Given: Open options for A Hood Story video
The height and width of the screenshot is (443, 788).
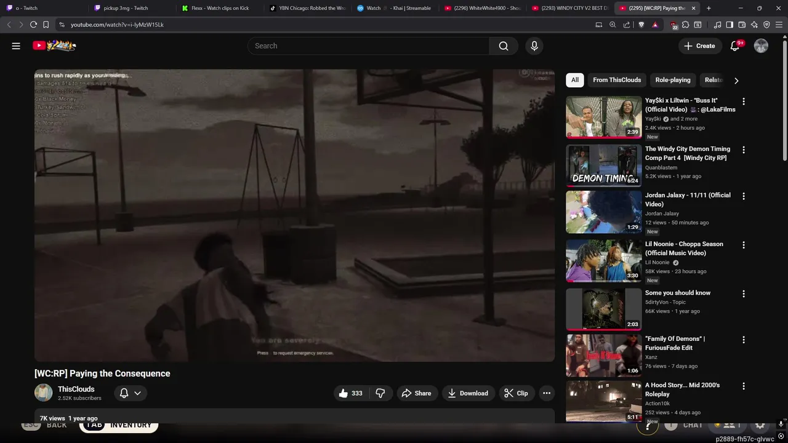Looking at the screenshot, I should [744, 386].
